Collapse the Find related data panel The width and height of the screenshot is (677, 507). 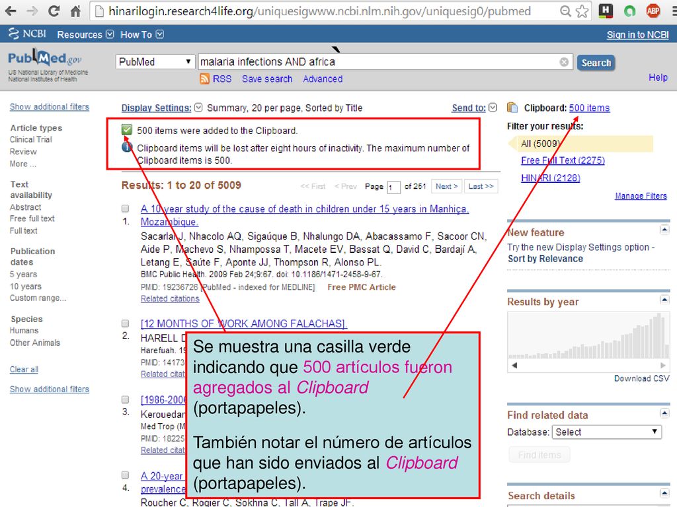[x=664, y=413]
